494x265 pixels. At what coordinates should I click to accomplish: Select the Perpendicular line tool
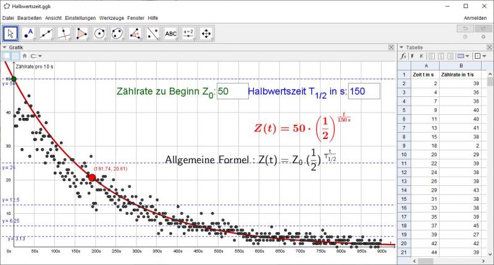pos(64,33)
